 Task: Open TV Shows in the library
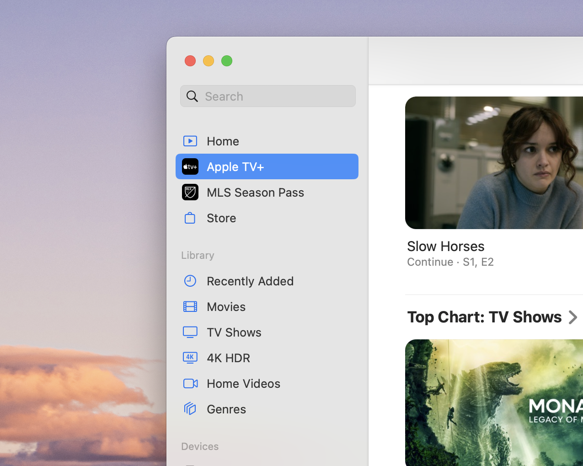tap(267, 332)
